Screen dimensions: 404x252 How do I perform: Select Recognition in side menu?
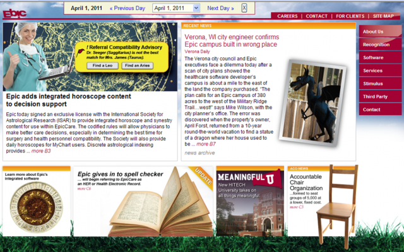coord(380,45)
